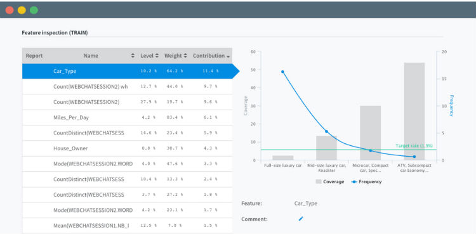476x234 pixels.
Task: Click the Report column header
Action: (34, 56)
